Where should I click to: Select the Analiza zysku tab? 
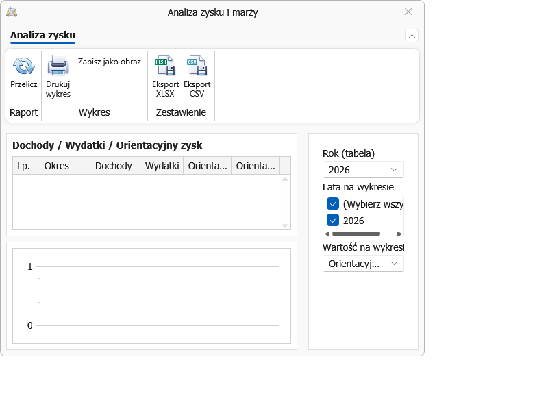(x=42, y=35)
